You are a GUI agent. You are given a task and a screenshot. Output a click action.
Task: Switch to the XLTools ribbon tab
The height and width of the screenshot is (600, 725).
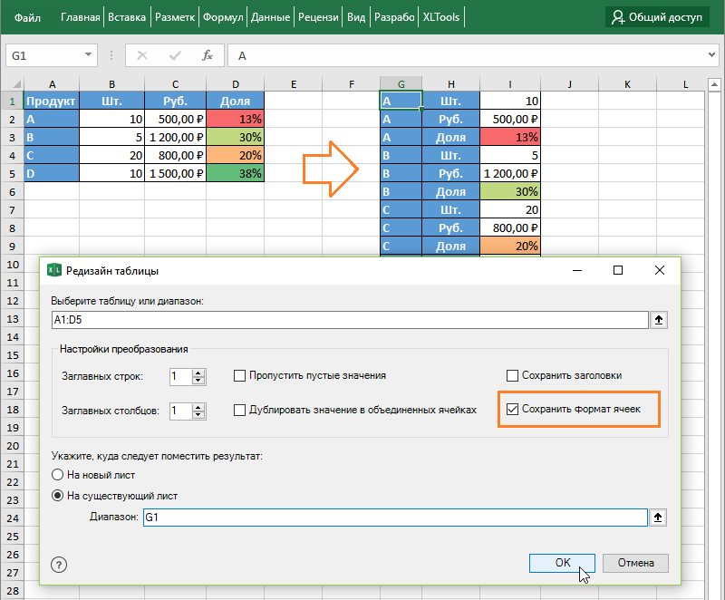click(x=440, y=16)
